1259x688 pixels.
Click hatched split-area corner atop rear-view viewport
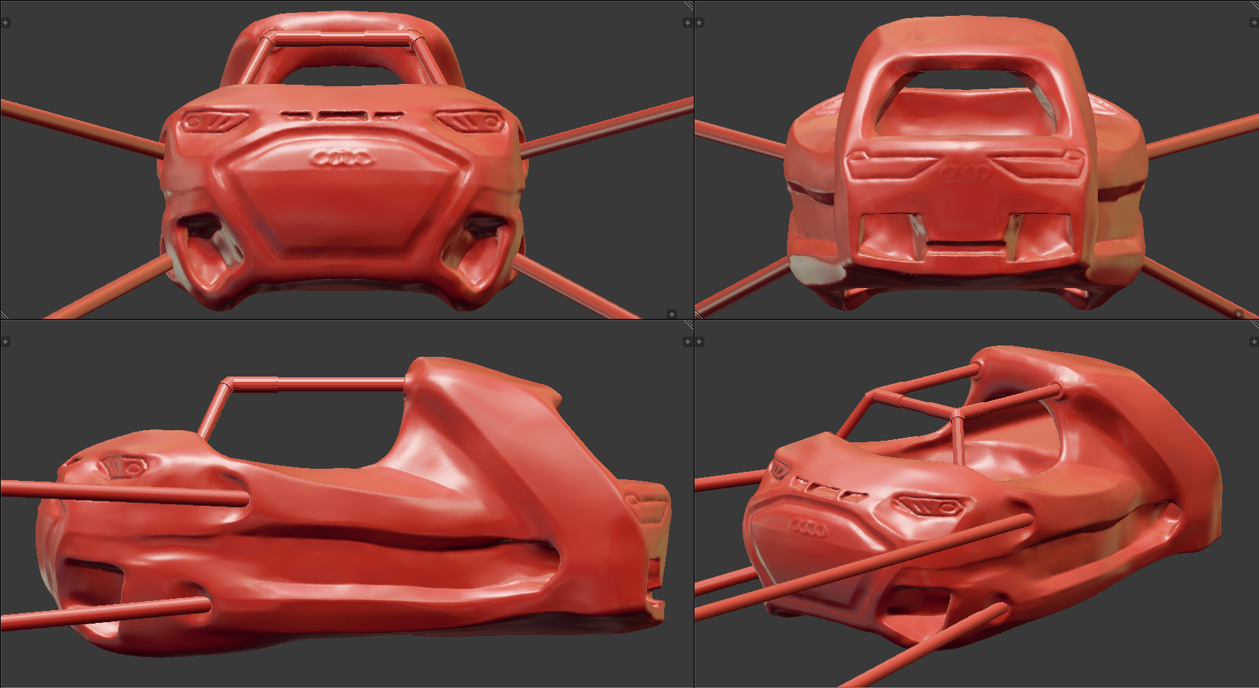click(x=1254, y=5)
